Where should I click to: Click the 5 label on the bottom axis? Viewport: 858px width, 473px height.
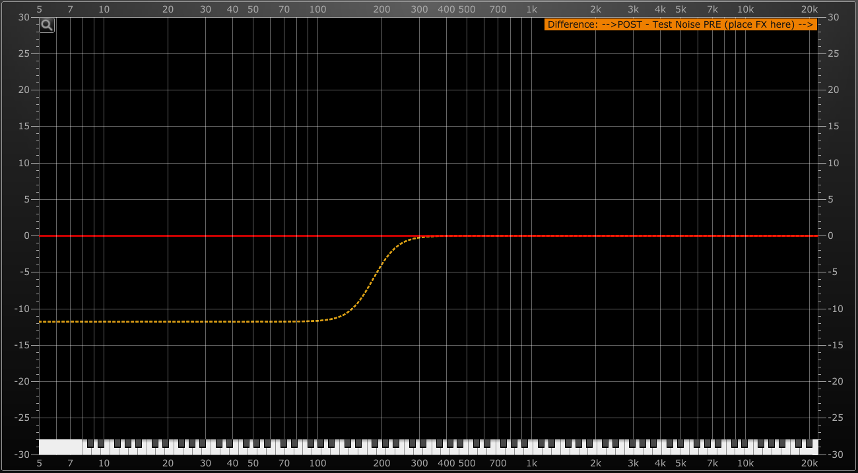tap(40, 463)
